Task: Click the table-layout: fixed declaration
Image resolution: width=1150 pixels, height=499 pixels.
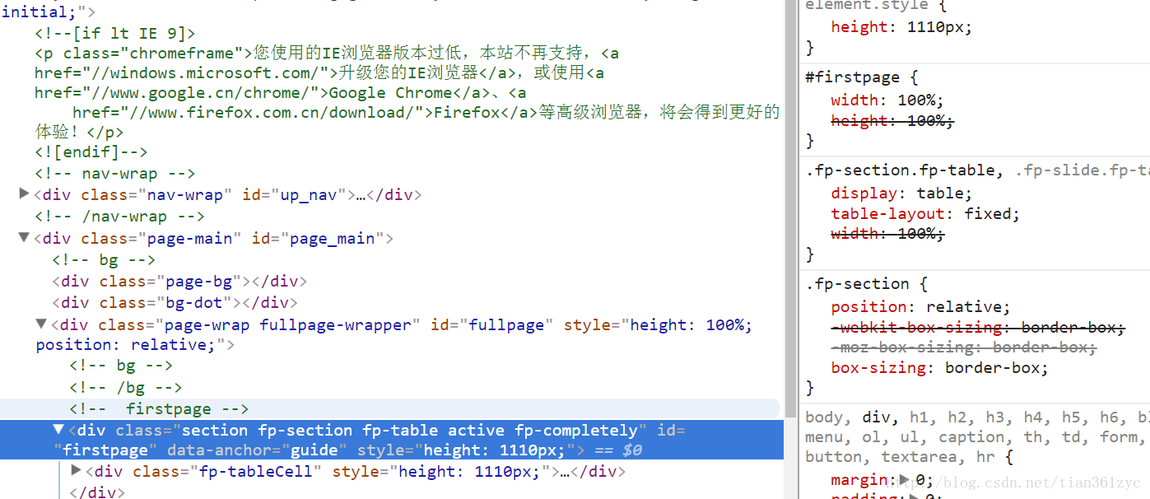Action: click(x=925, y=214)
